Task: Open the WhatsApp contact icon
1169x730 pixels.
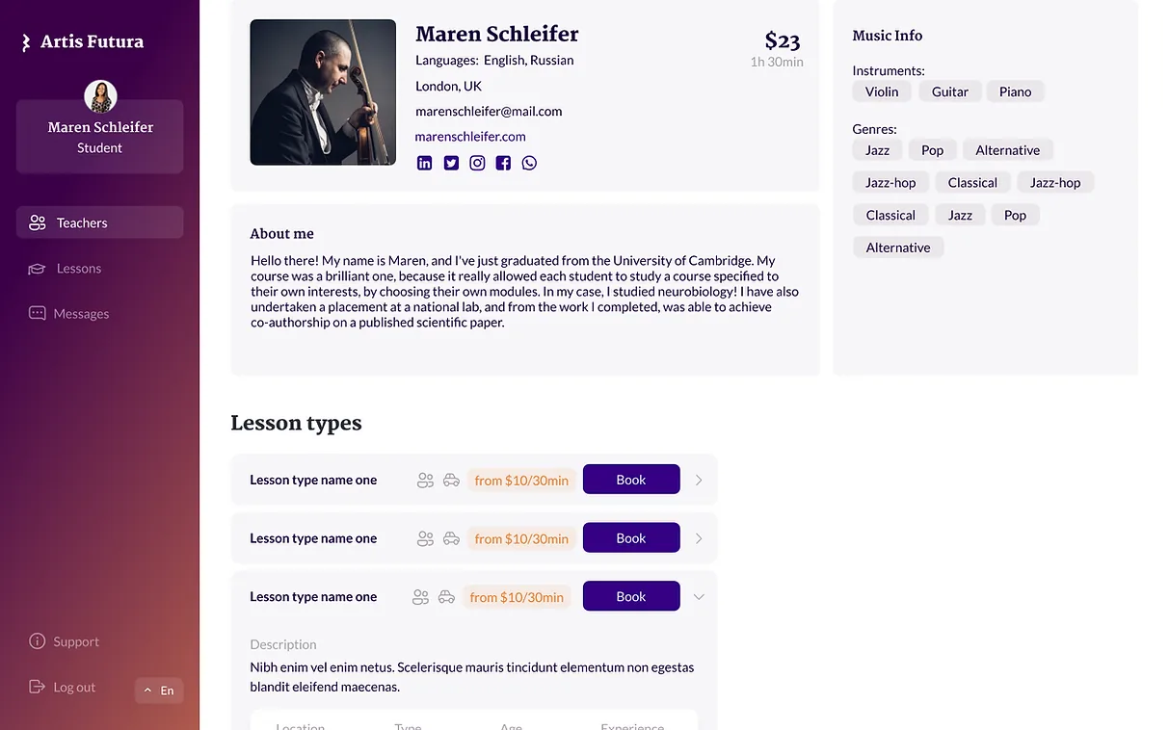Action: 529,163
